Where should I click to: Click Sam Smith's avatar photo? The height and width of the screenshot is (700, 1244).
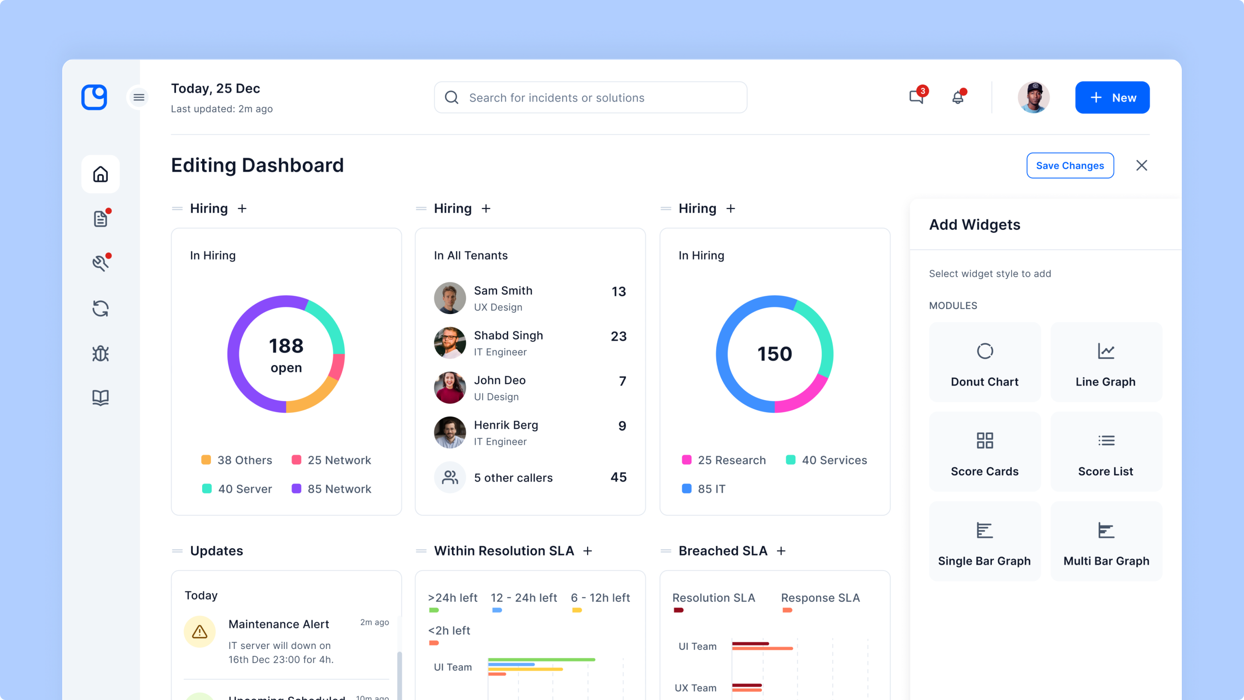(450, 298)
